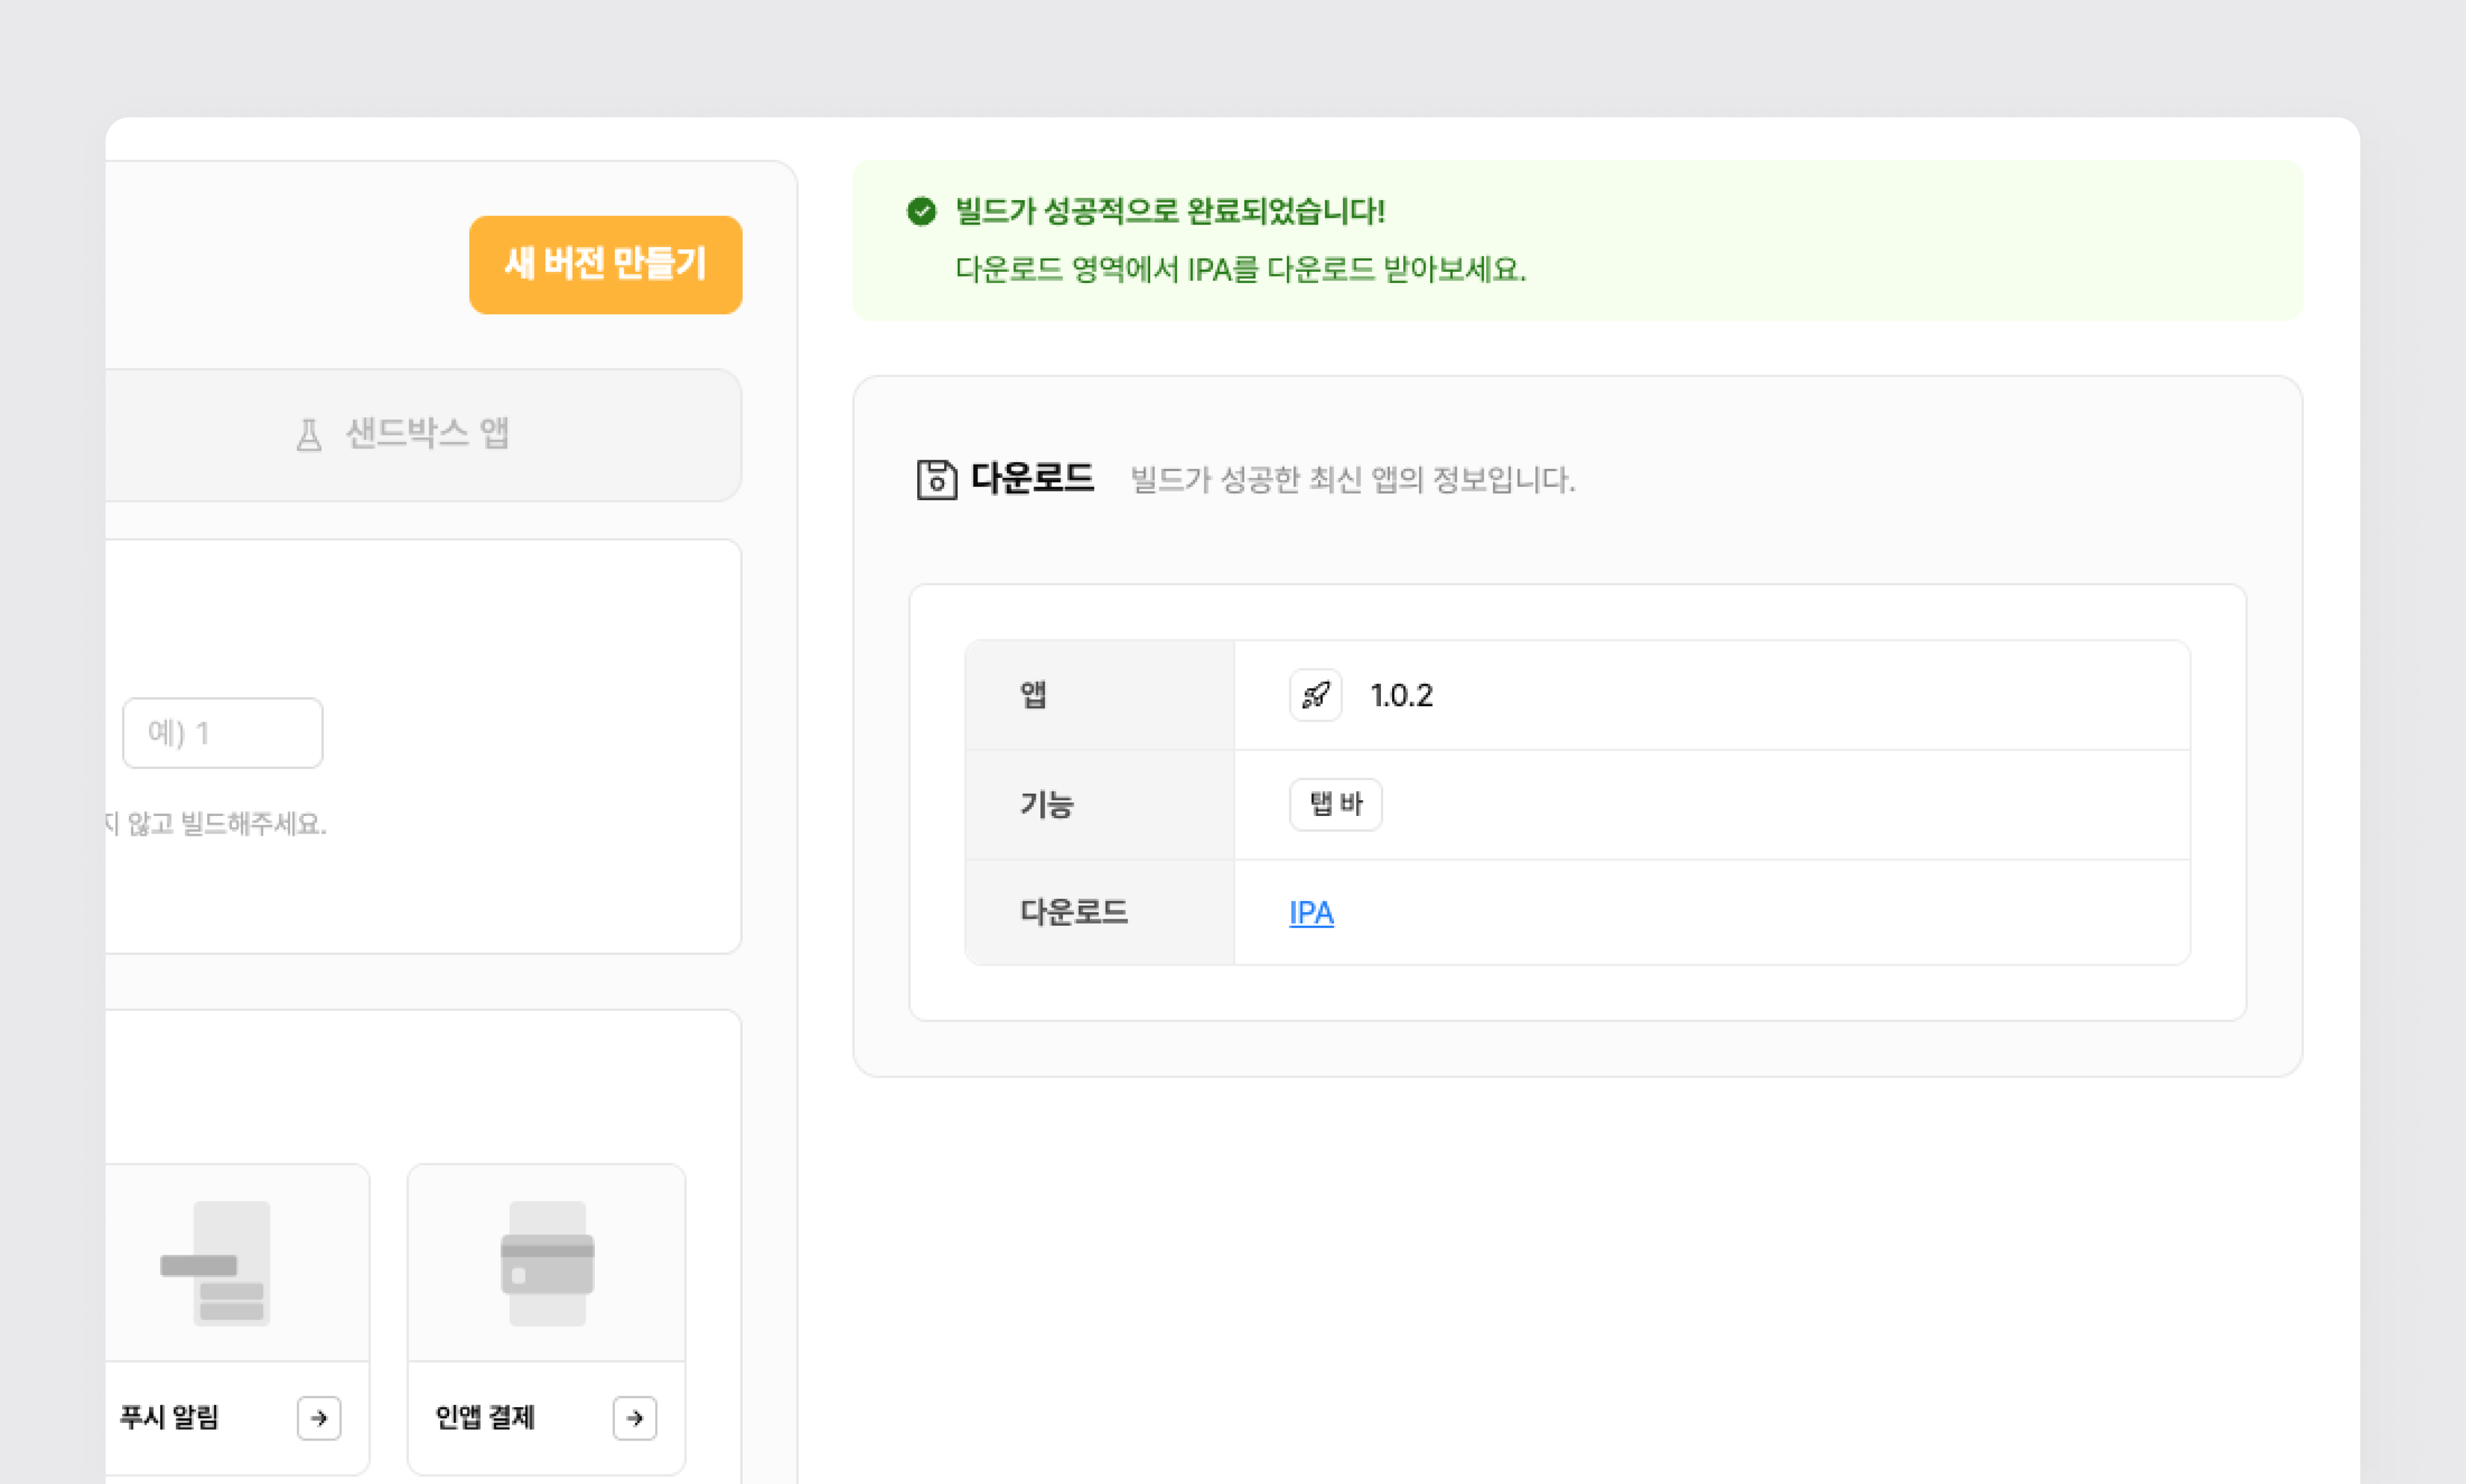
Task: Click the green success checkmark icon
Action: tap(921, 211)
